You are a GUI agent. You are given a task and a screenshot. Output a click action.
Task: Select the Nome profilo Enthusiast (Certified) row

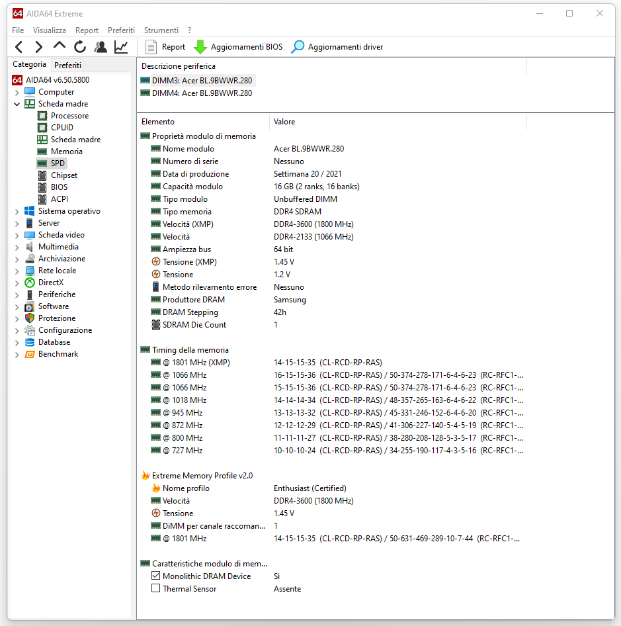click(x=332, y=488)
